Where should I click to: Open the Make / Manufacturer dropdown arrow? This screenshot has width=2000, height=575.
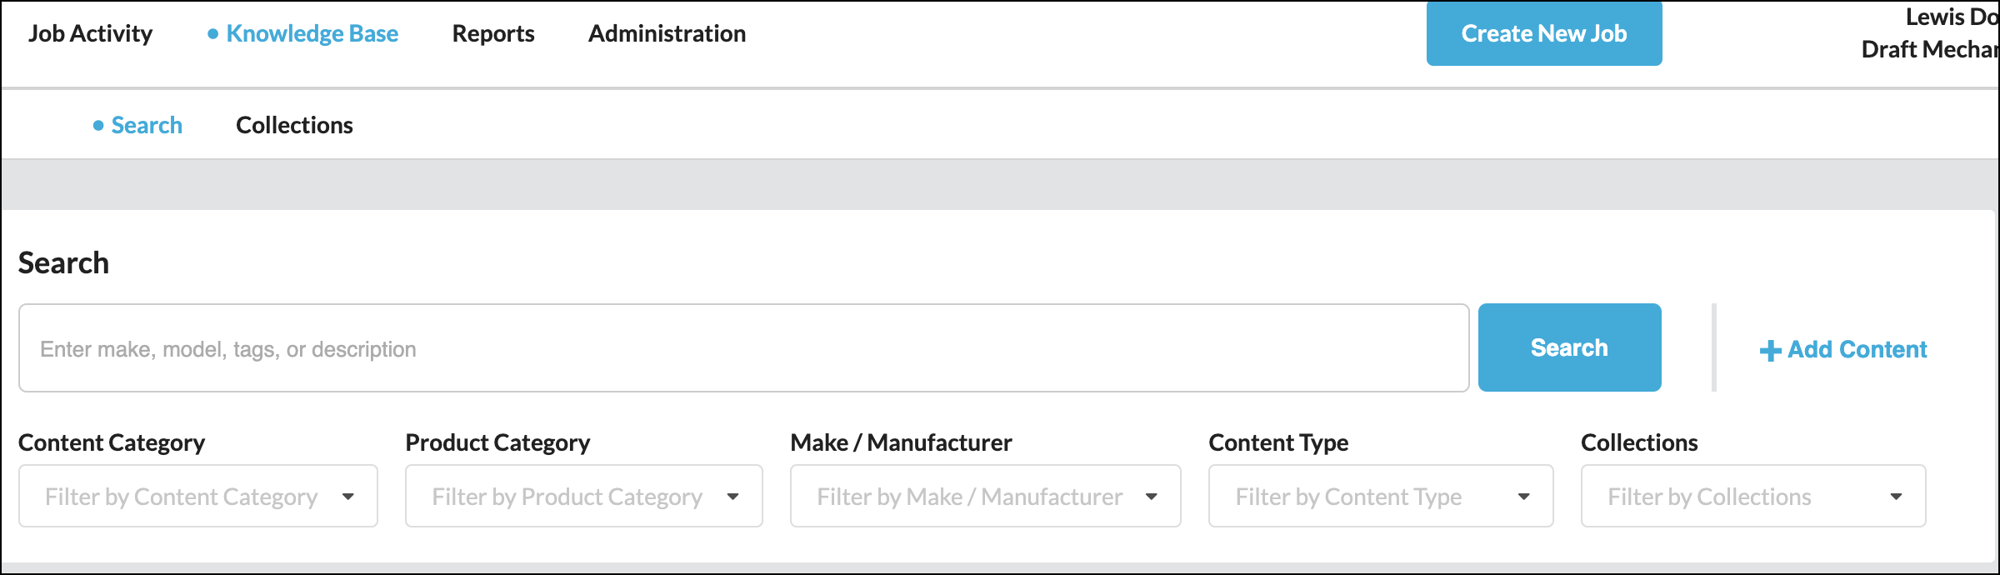(x=1152, y=497)
